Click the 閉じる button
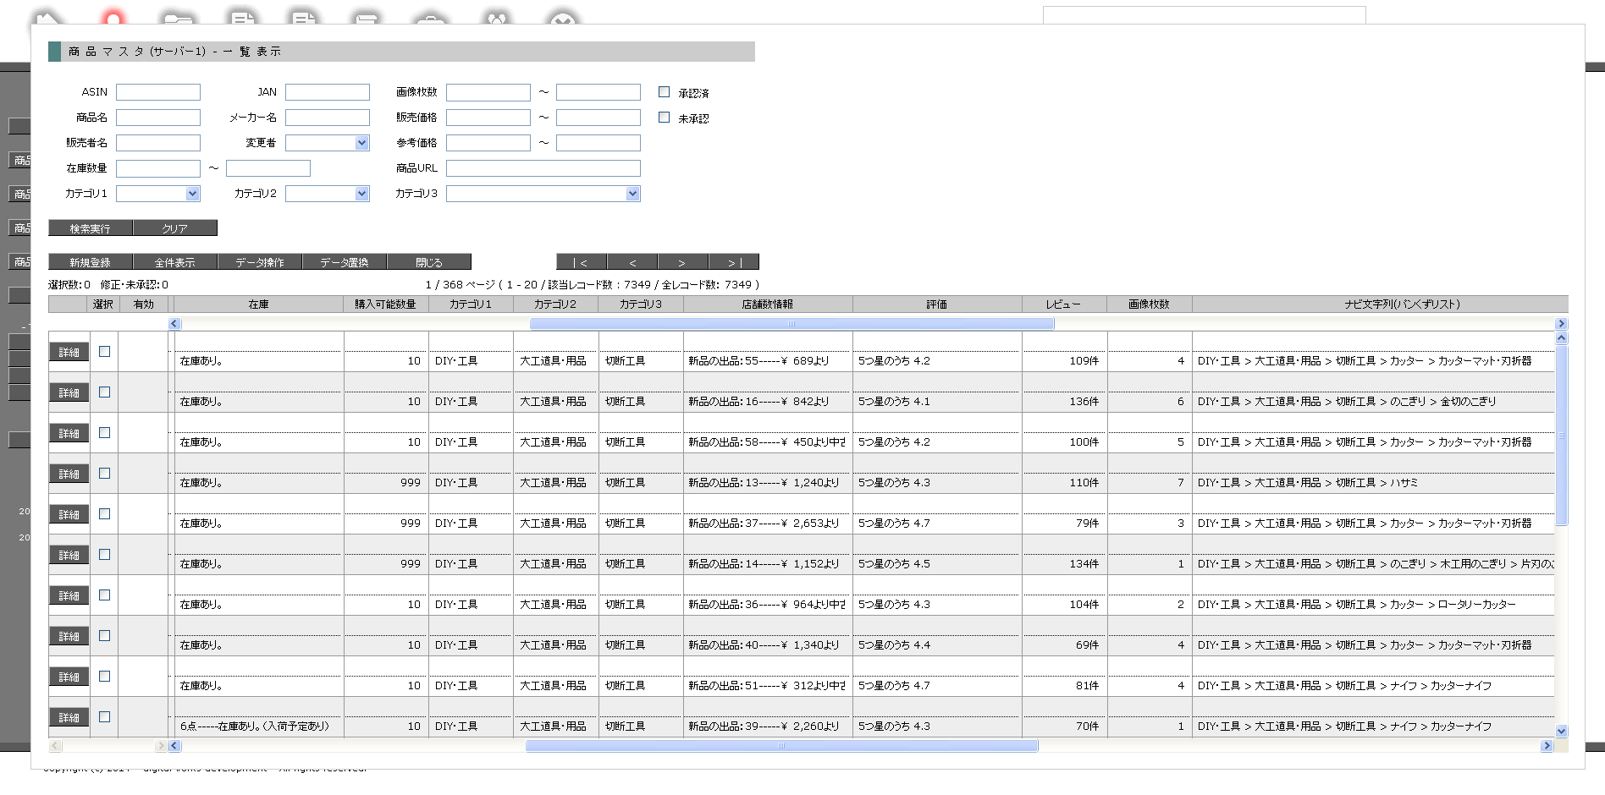 [x=428, y=262]
